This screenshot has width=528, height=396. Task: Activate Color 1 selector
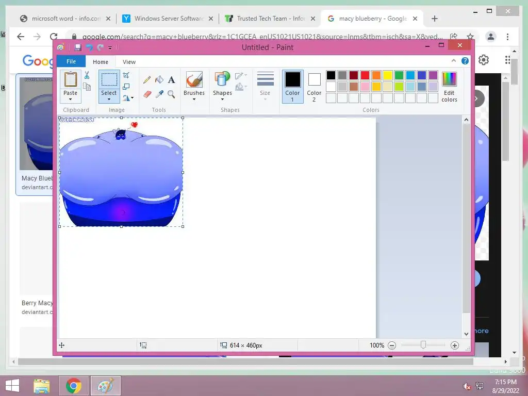[292, 87]
